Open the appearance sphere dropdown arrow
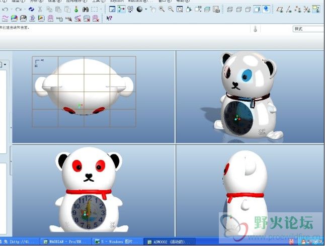 146,10
